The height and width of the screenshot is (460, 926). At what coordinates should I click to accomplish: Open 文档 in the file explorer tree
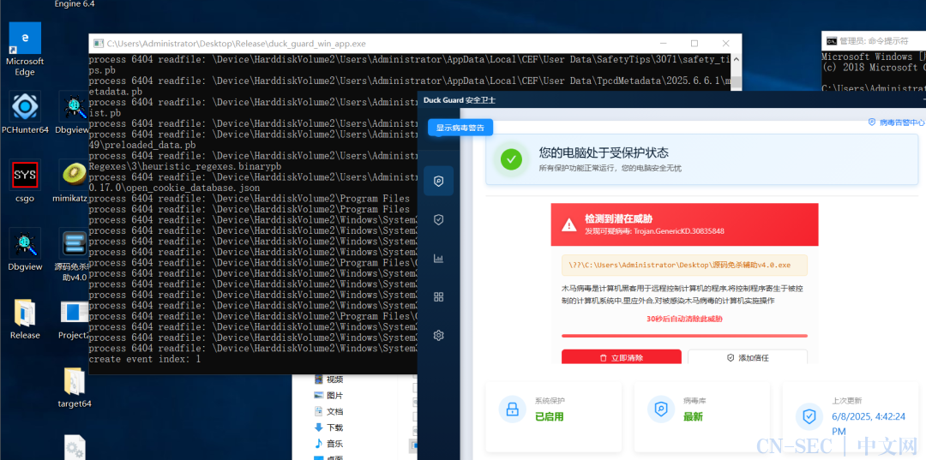(x=329, y=412)
